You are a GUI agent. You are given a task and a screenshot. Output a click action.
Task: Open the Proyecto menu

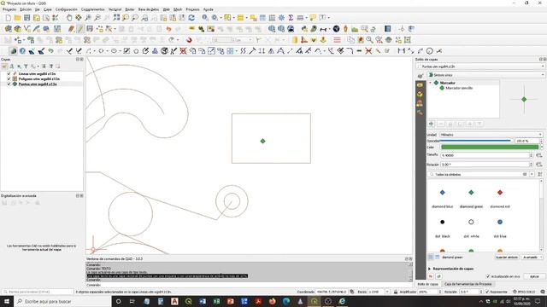[x=9, y=9]
